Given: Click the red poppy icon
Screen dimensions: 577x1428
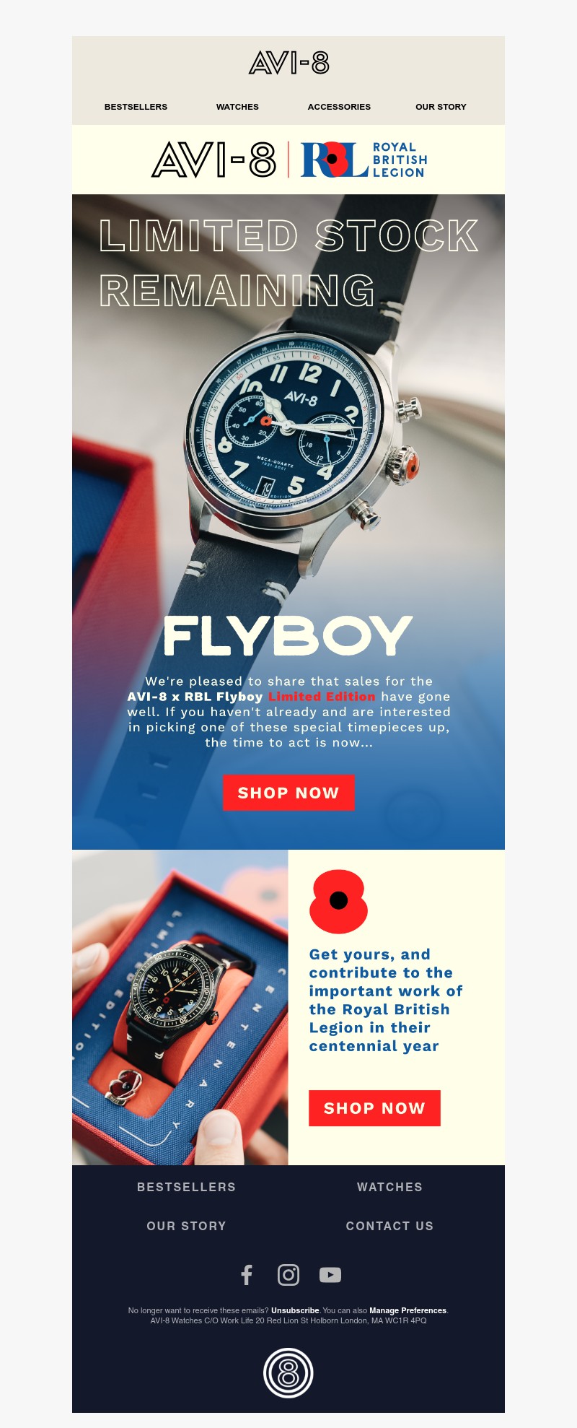Looking at the screenshot, I should click(338, 901).
